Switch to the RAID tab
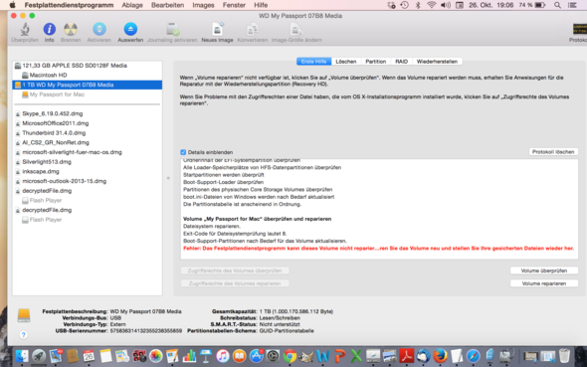The height and width of the screenshot is (367, 587). click(401, 62)
